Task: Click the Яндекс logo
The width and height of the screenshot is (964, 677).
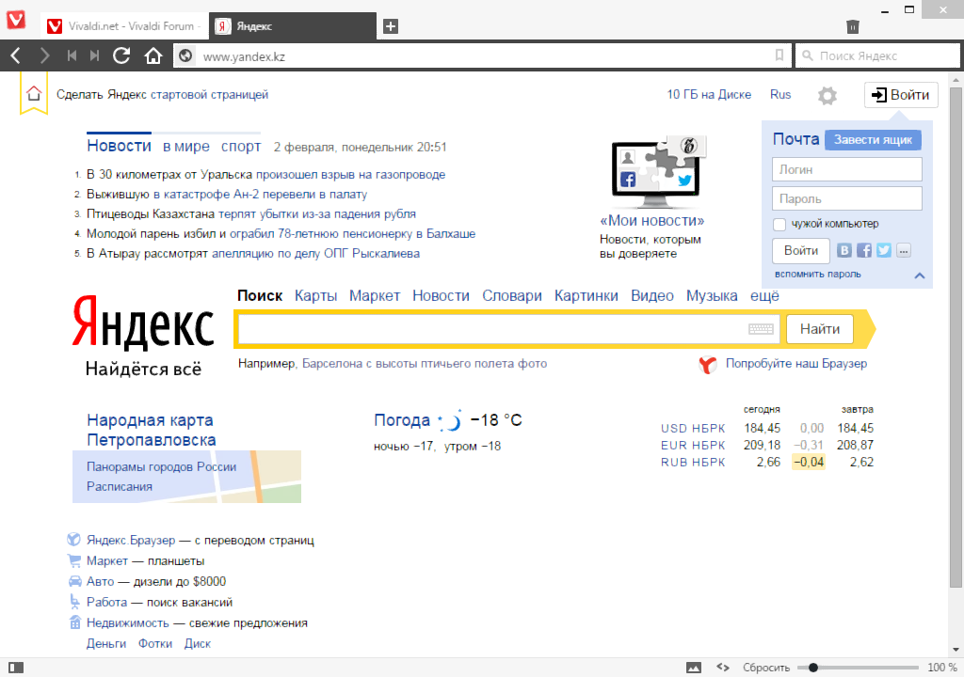Action: [x=143, y=322]
